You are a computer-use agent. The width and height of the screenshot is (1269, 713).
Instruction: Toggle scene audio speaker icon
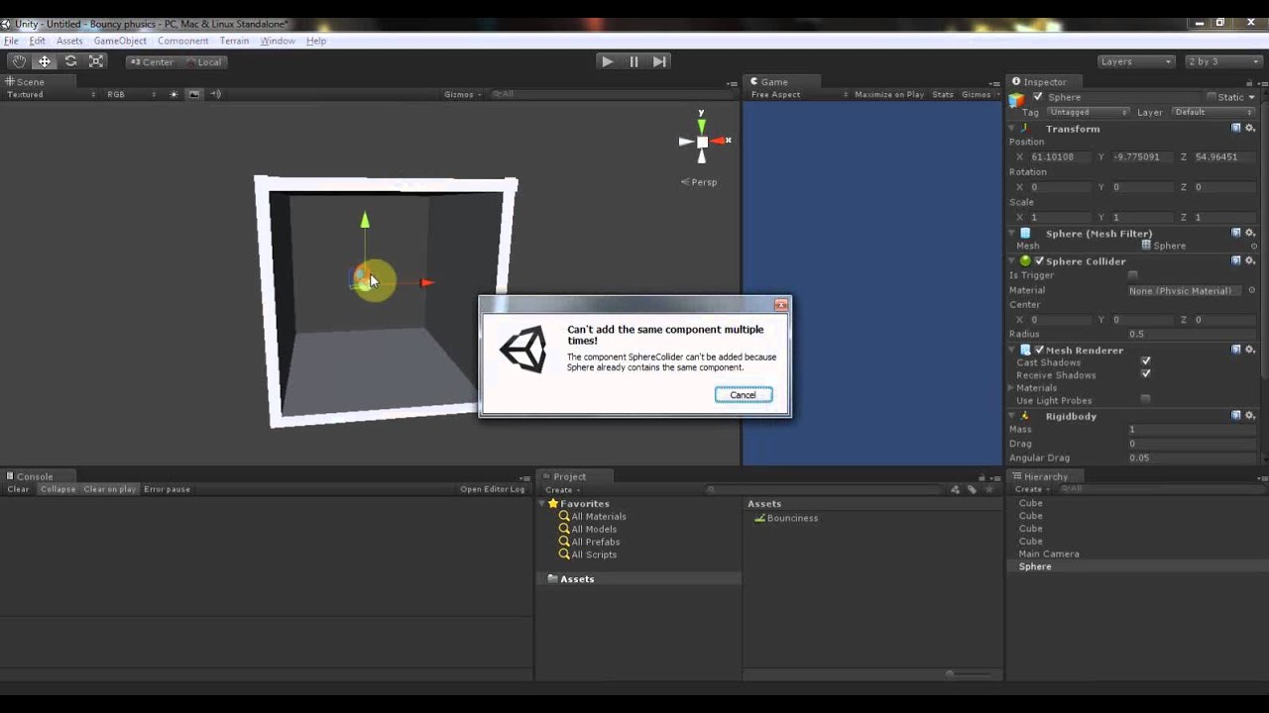pos(215,94)
